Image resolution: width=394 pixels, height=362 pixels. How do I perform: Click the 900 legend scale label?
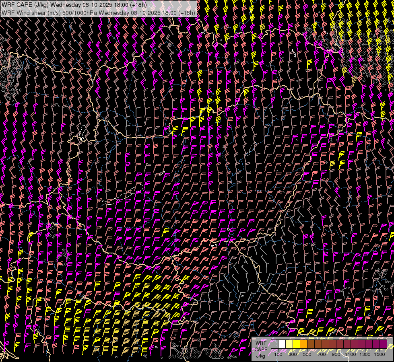(x=336, y=354)
